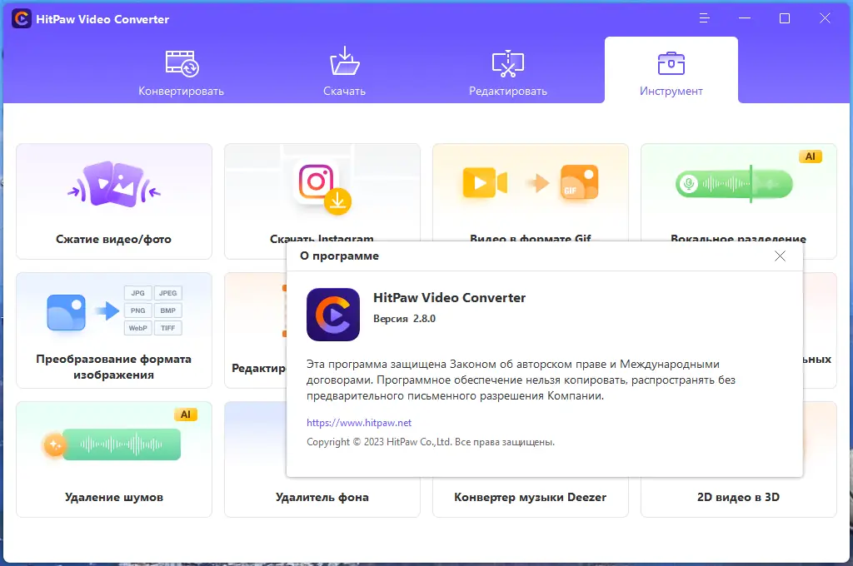Open Конвертер музыки Deezer tool
The image size is (853, 566).
(531, 497)
